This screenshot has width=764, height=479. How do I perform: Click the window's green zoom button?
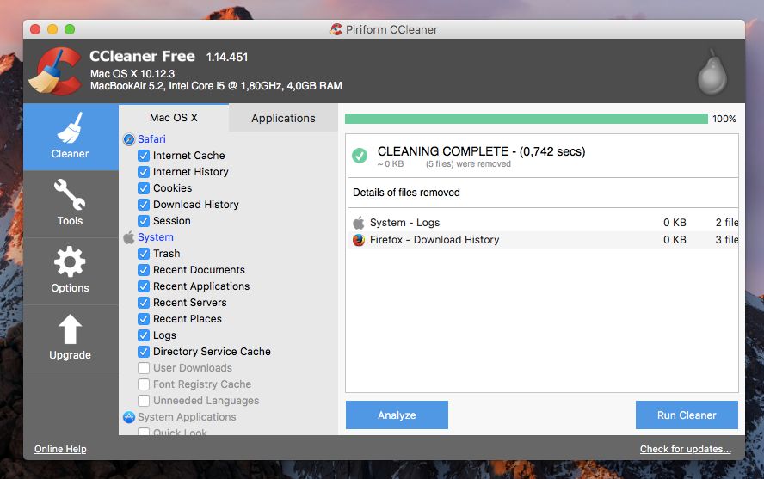pyautogui.click(x=70, y=30)
